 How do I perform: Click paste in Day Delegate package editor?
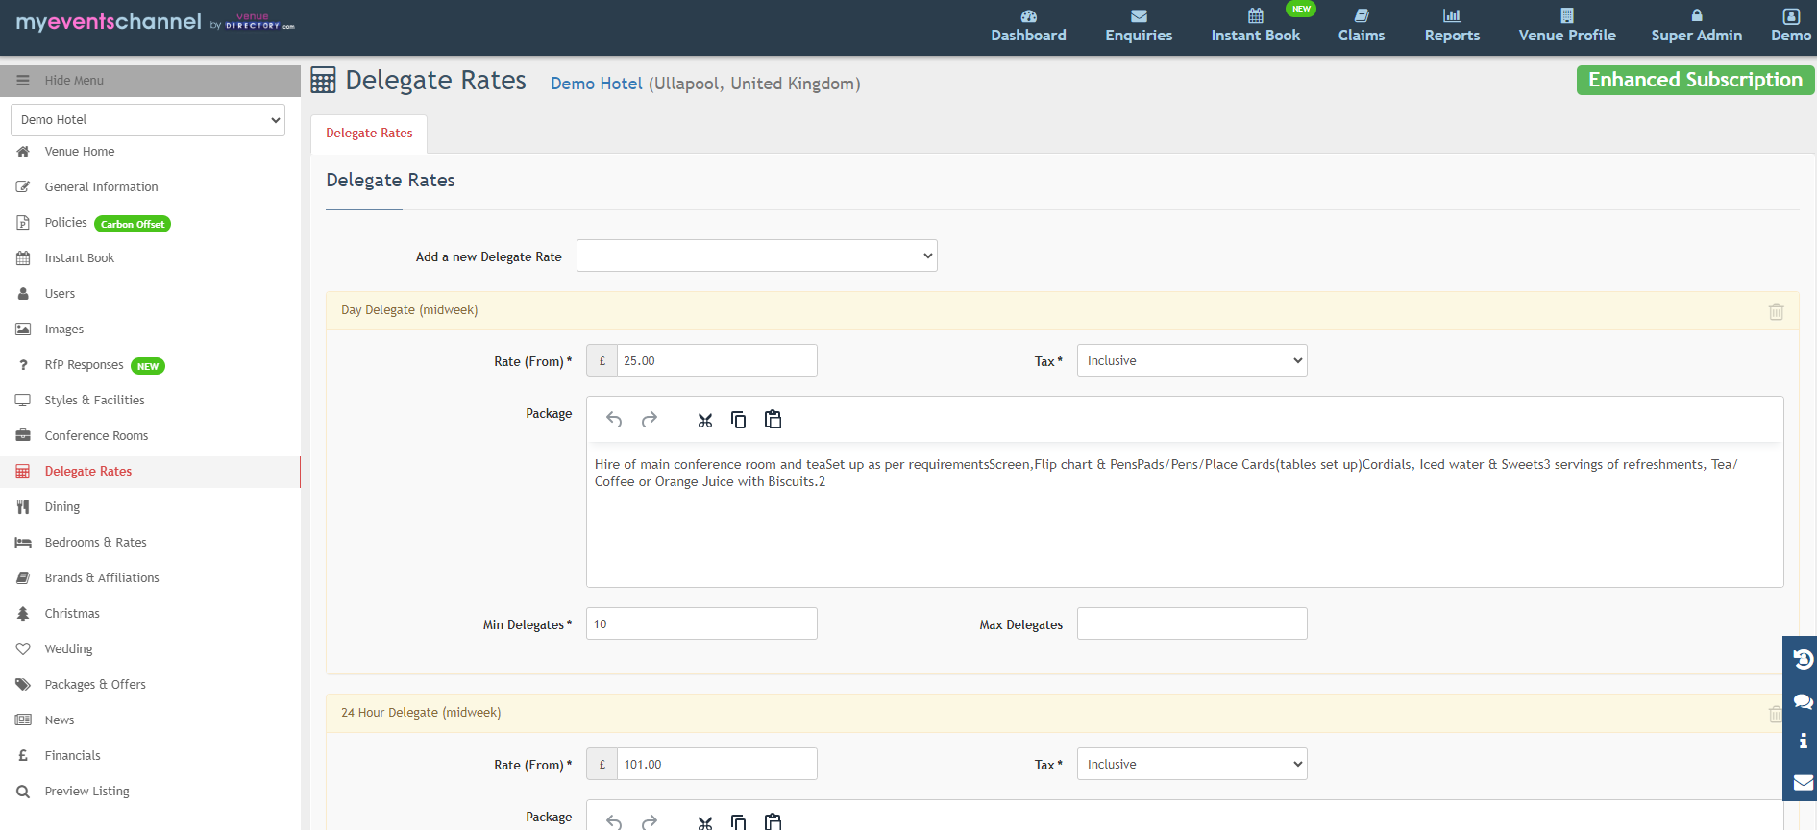pos(773,420)
